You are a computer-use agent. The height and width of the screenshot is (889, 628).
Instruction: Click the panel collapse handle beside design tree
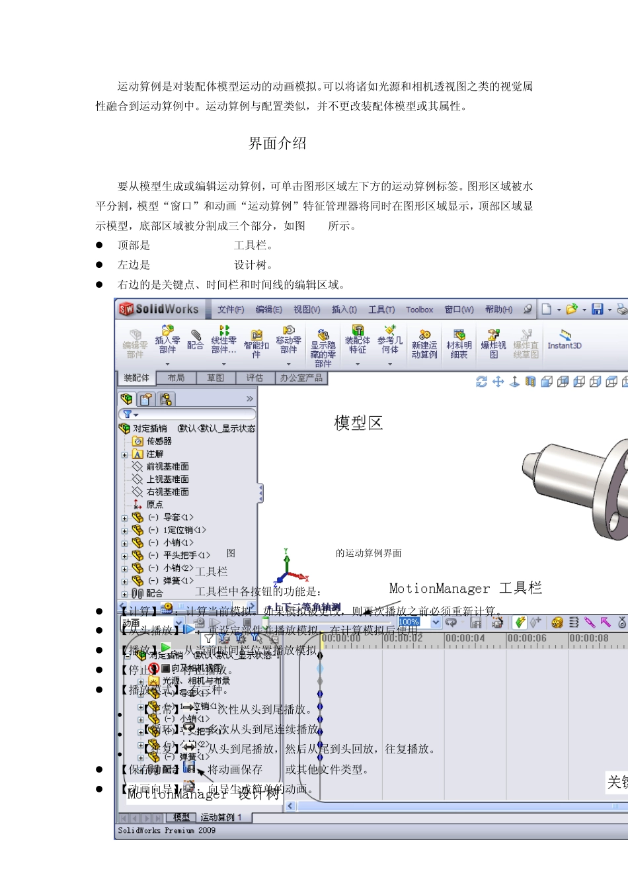pos(260,493)
